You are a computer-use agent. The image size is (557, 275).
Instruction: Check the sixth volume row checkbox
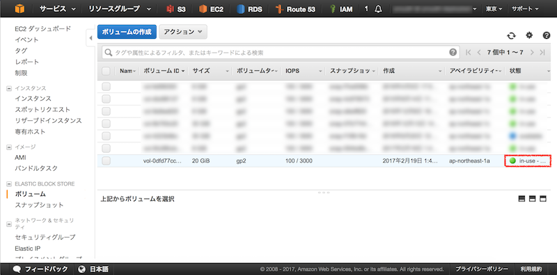[106, 148]
